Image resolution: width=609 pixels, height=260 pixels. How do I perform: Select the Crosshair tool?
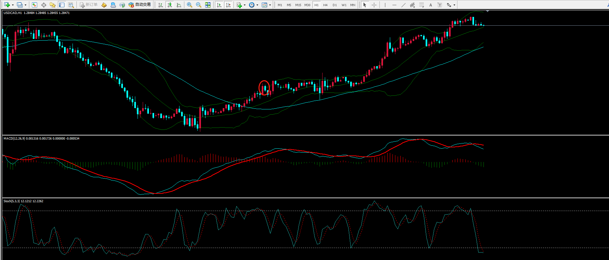tap(374, 5)
